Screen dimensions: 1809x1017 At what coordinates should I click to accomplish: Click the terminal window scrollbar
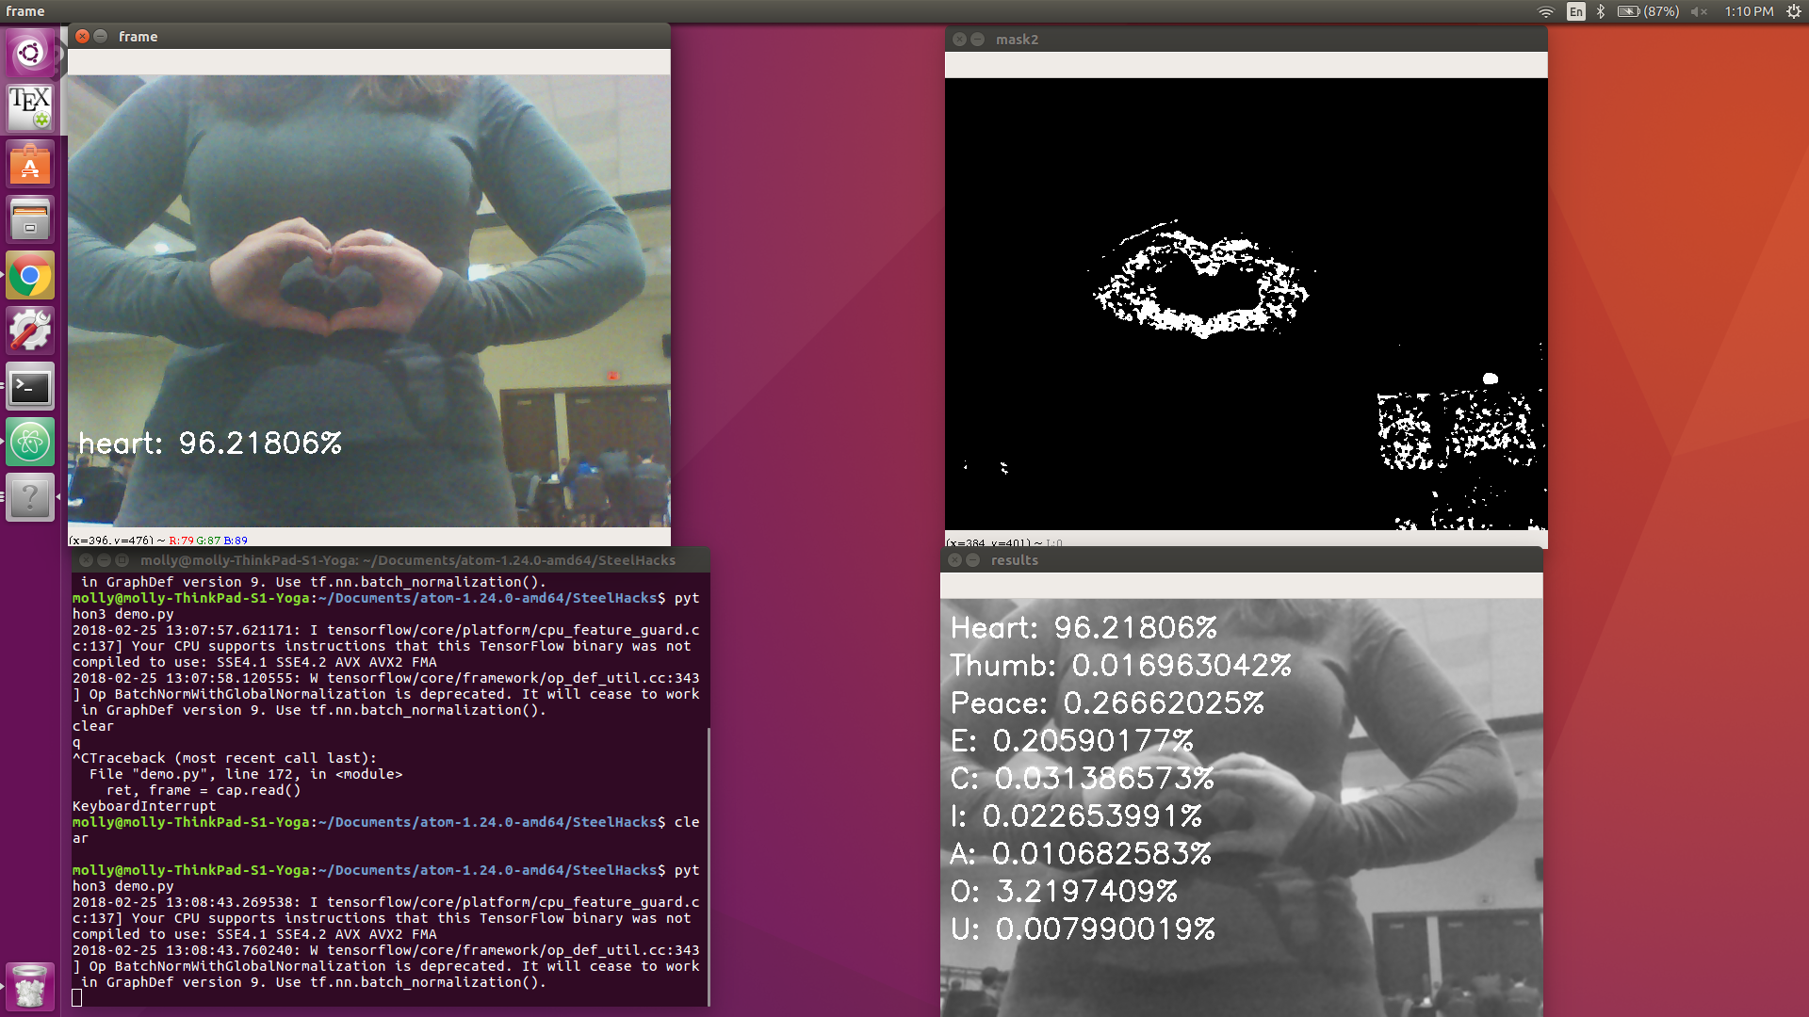(x=708, y=866)
